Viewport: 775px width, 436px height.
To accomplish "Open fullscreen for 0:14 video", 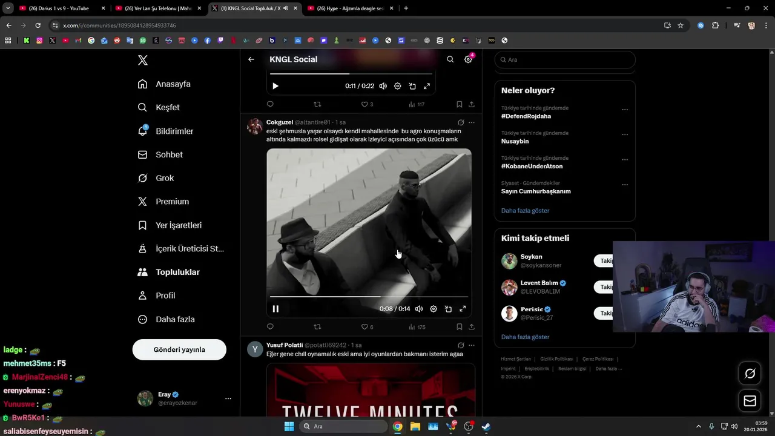I will 463,309.
